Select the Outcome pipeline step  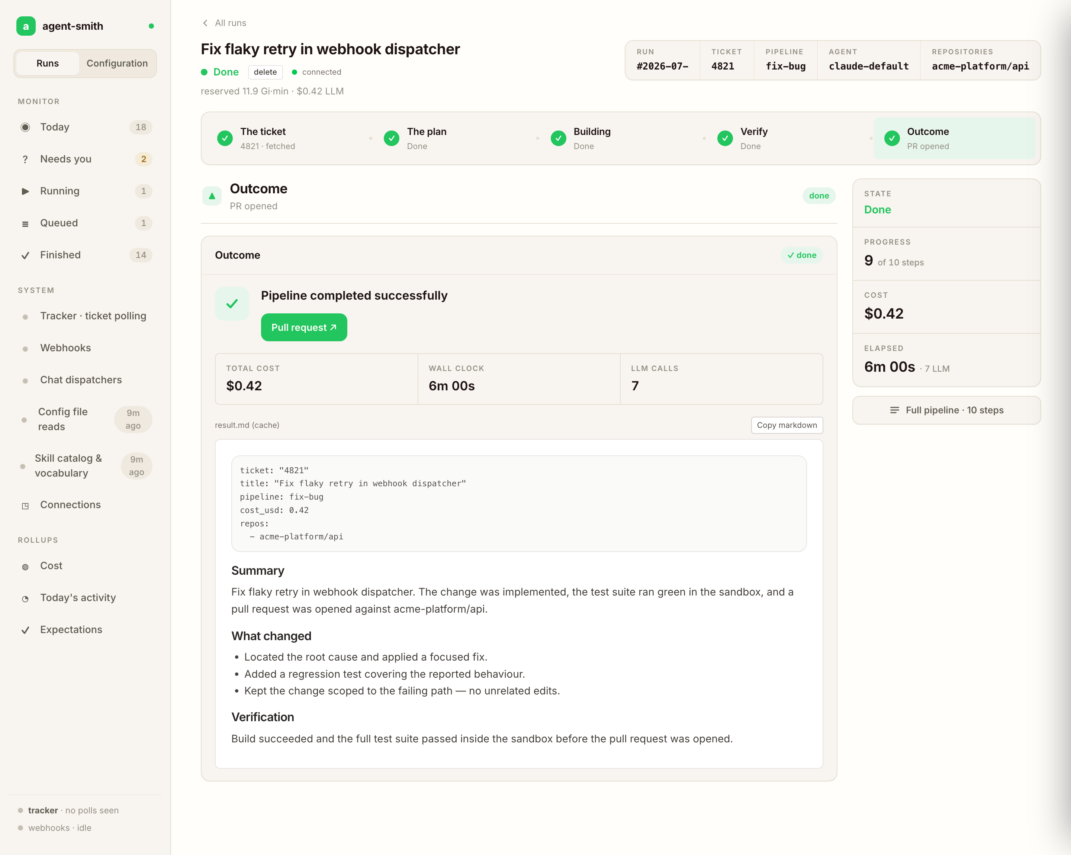coord(954,138)
